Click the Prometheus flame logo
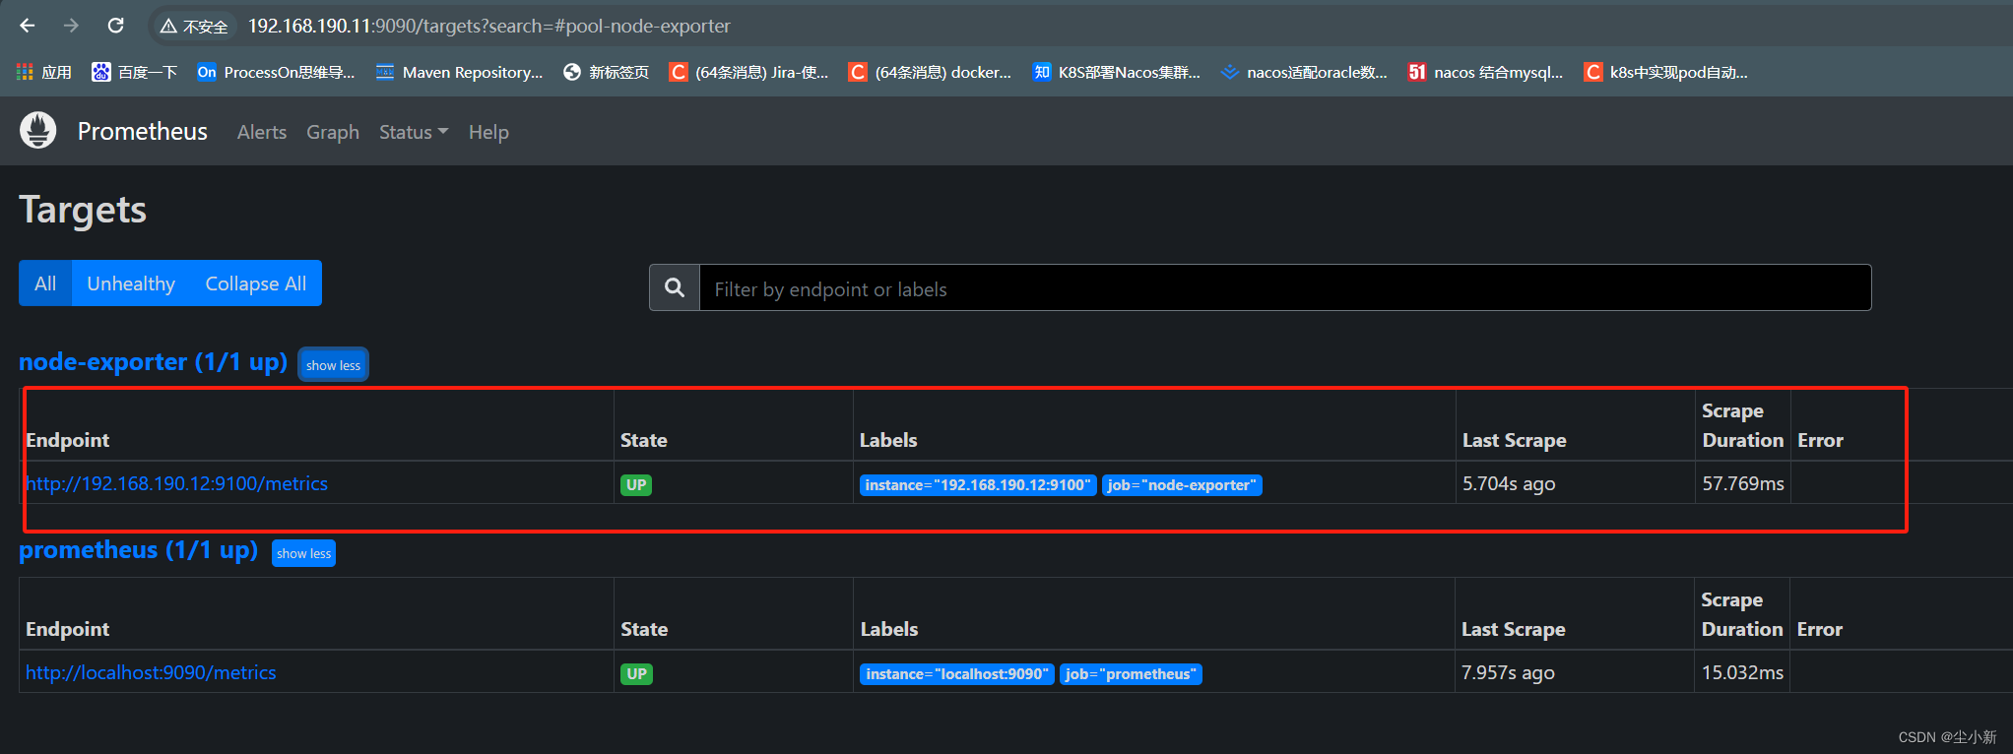Image resolution: width=2013 pixels, height=754 pixels. [38, 131]
